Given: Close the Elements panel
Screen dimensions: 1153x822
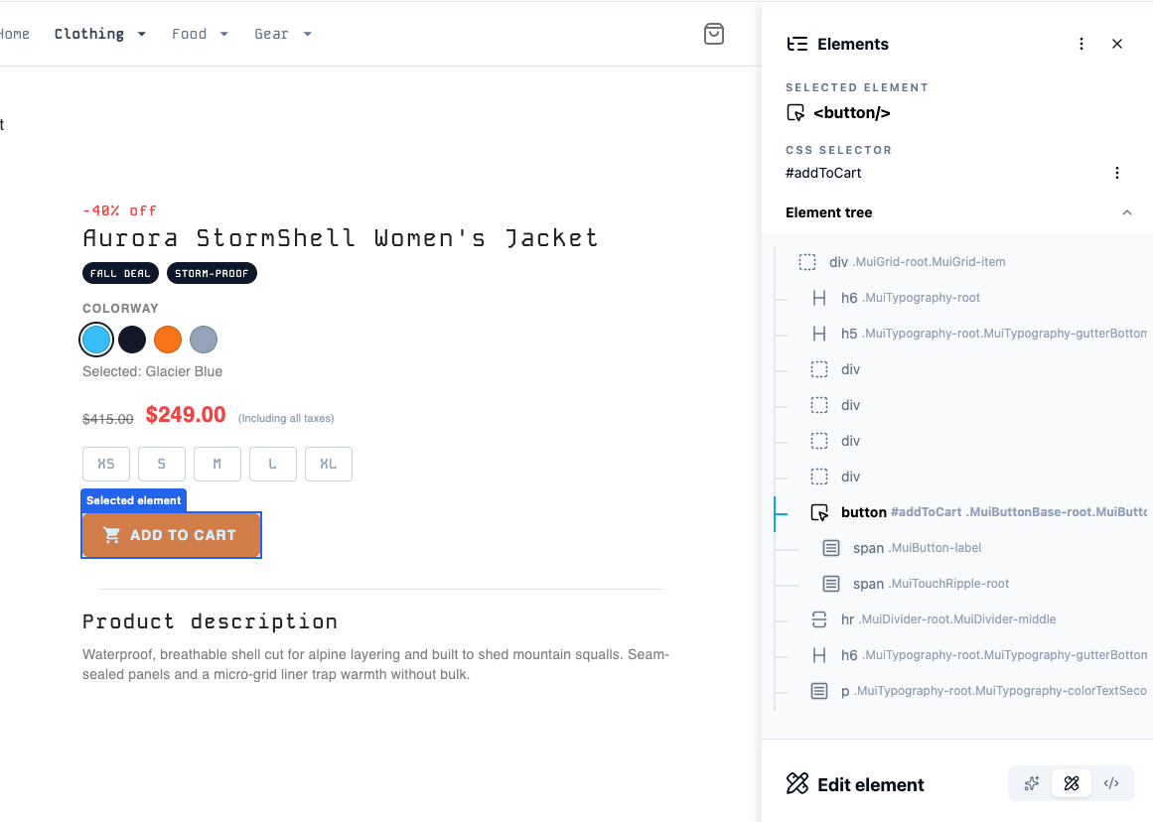Looking at the screenshot, I should point(1117,44).
